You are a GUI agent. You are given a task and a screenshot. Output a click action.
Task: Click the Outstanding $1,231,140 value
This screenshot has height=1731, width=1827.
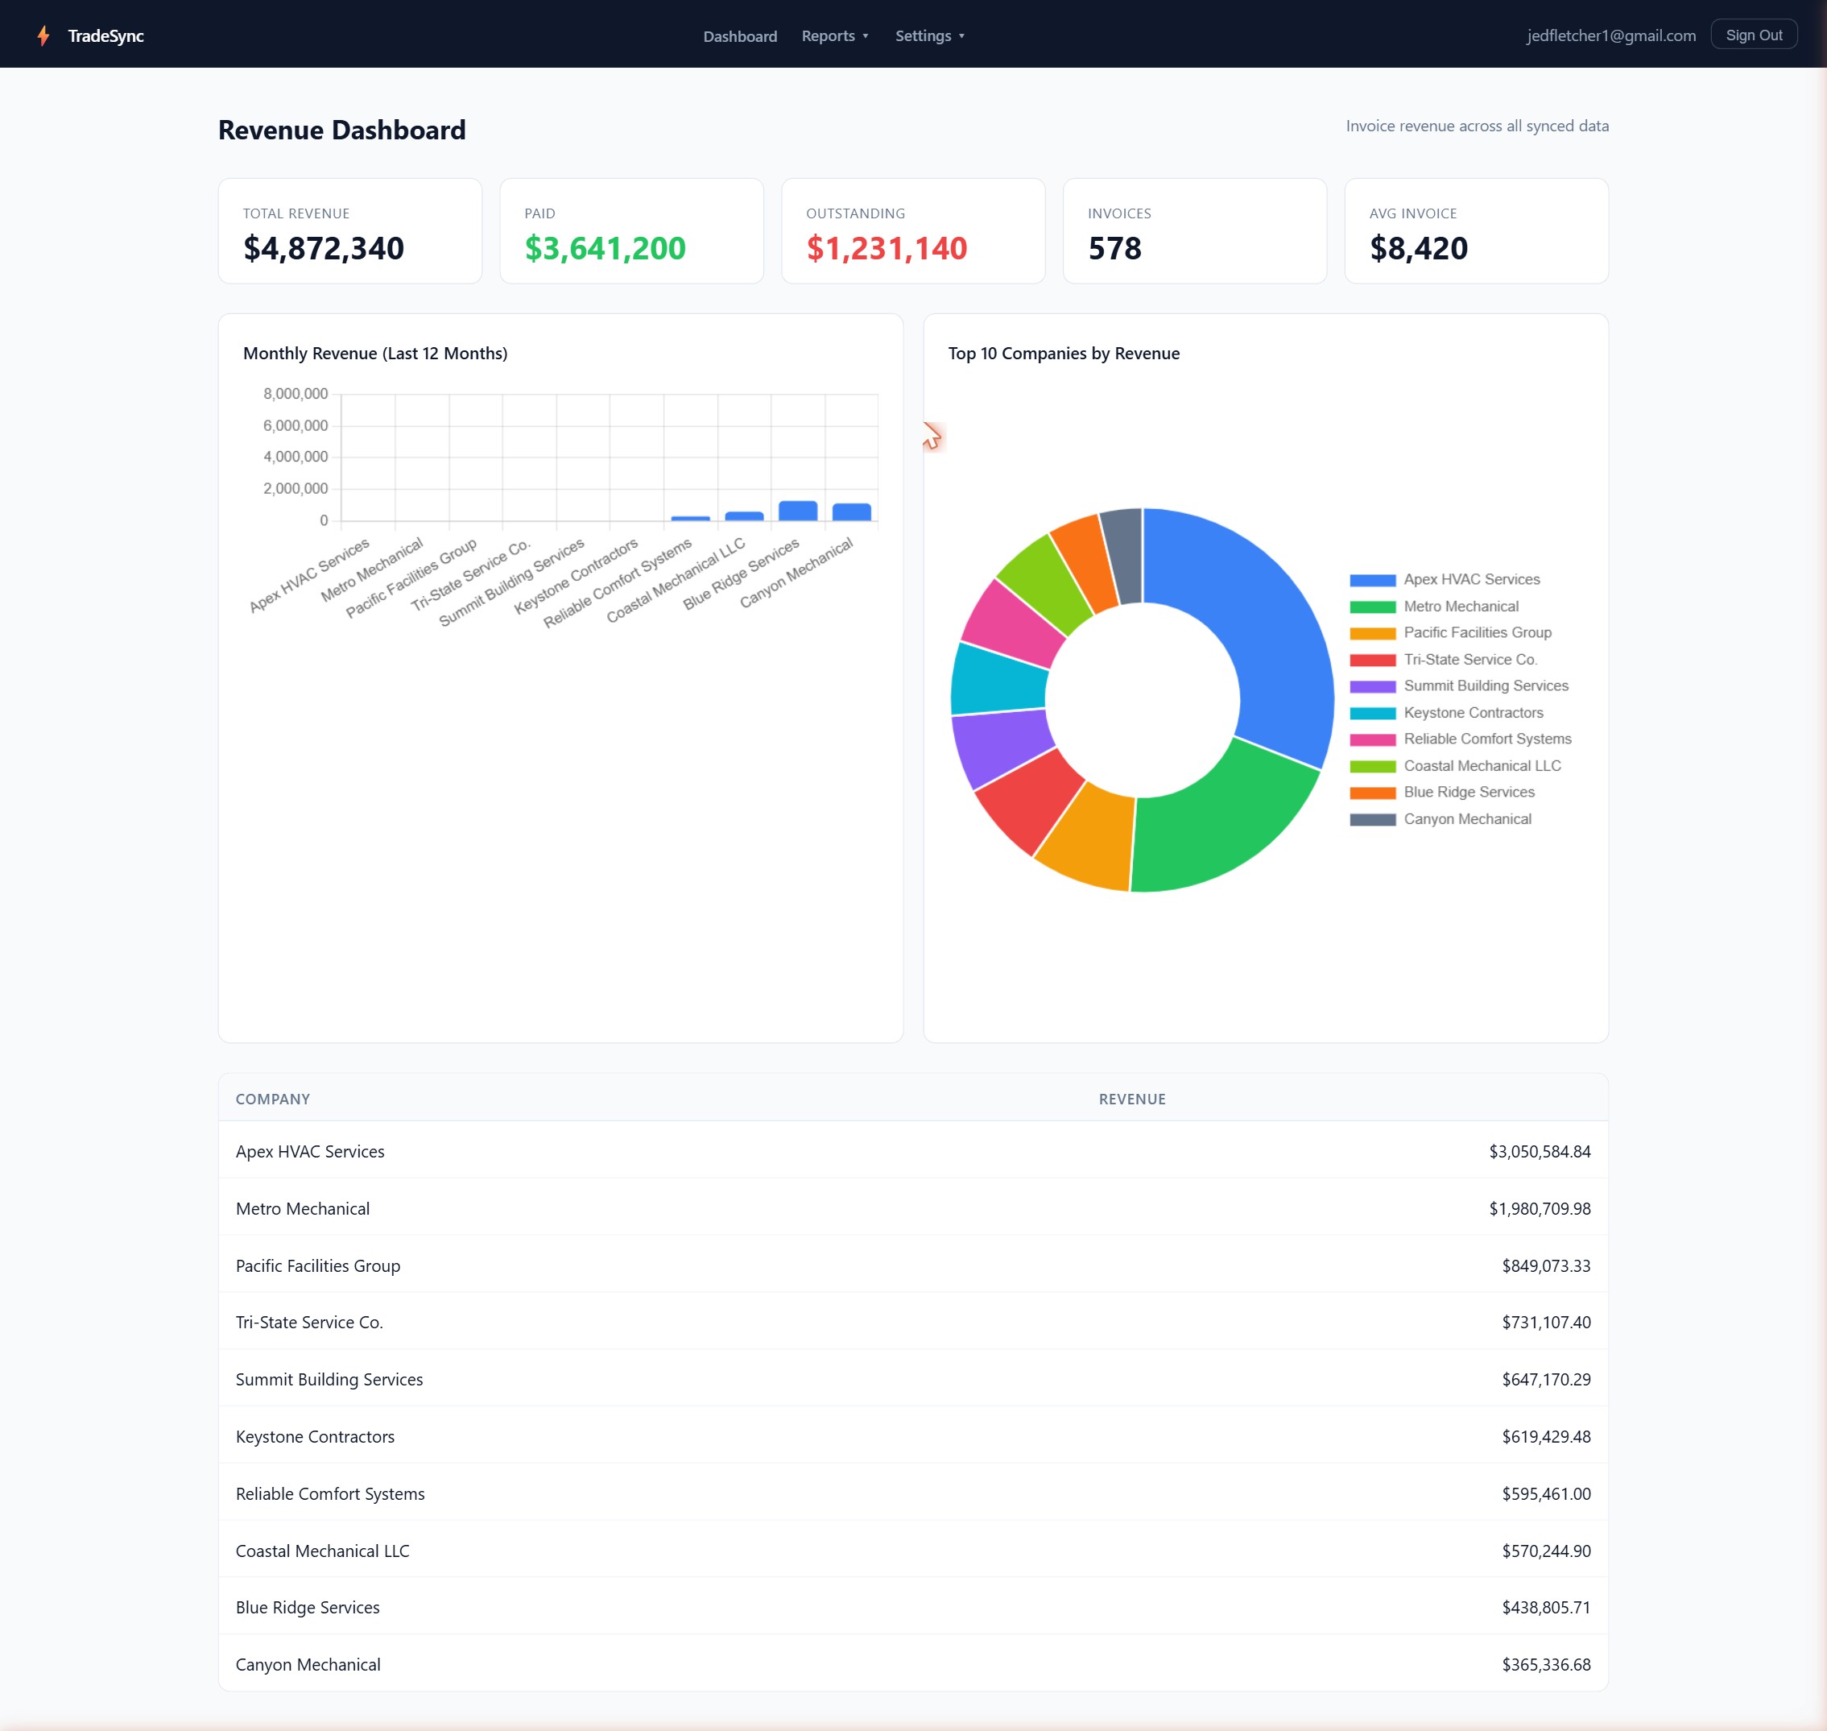[887, 248]
